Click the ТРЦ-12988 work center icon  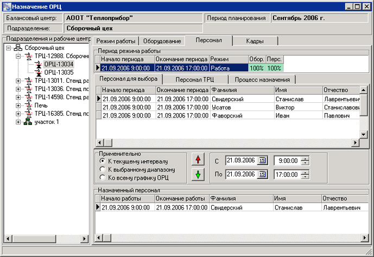click(x=29, y=56)
